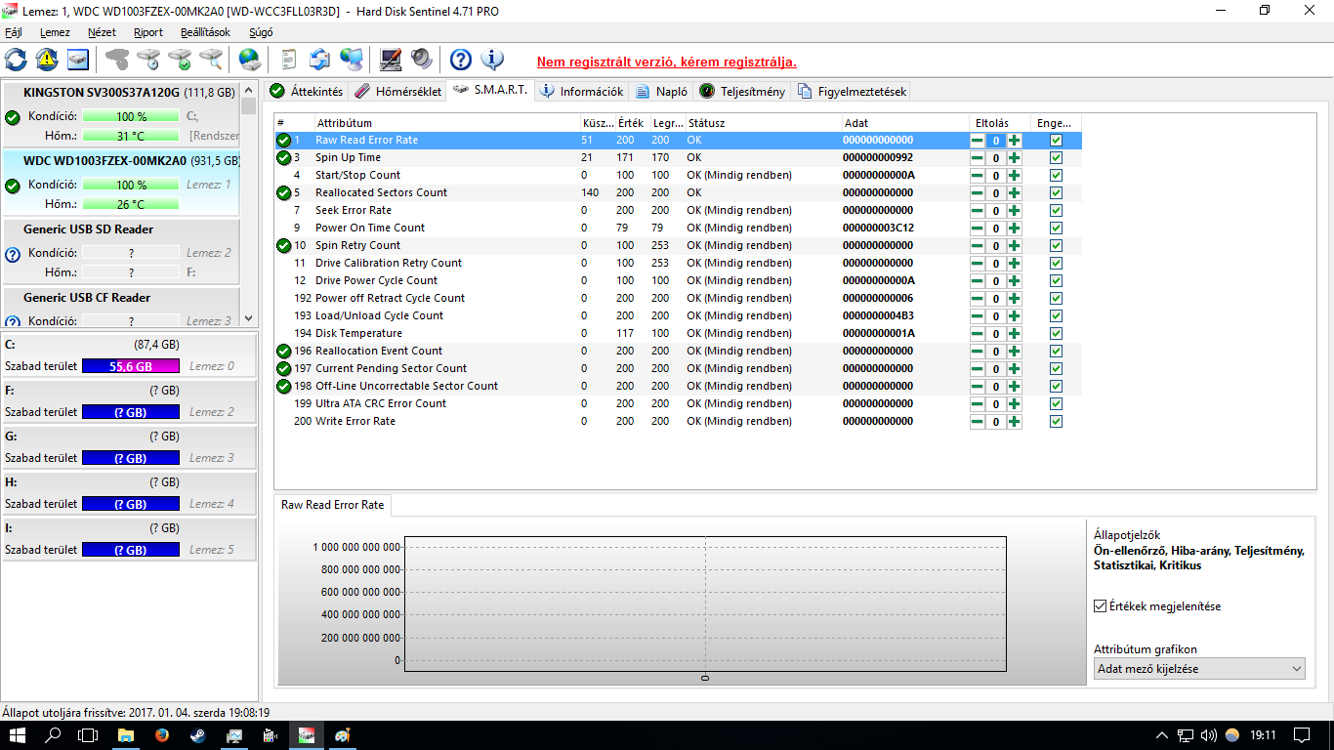The width and height of the screenshot is (1334, 750).
Task: Click the monitor with screwdriver configuration icon
Action: click(x=391, y=60)
